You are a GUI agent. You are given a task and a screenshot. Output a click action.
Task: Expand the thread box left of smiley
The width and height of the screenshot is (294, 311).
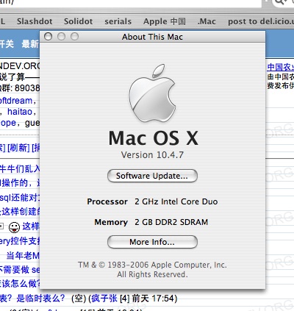1,226
